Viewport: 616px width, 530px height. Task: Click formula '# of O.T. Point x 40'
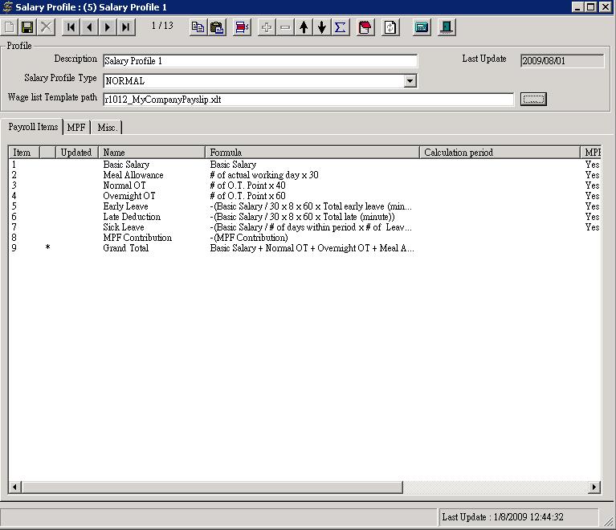[x=247, y=185]
